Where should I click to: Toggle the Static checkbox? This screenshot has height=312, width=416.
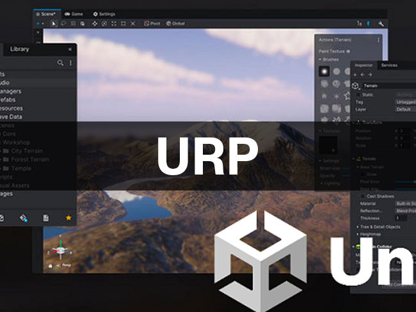click(x=358, y=95)
